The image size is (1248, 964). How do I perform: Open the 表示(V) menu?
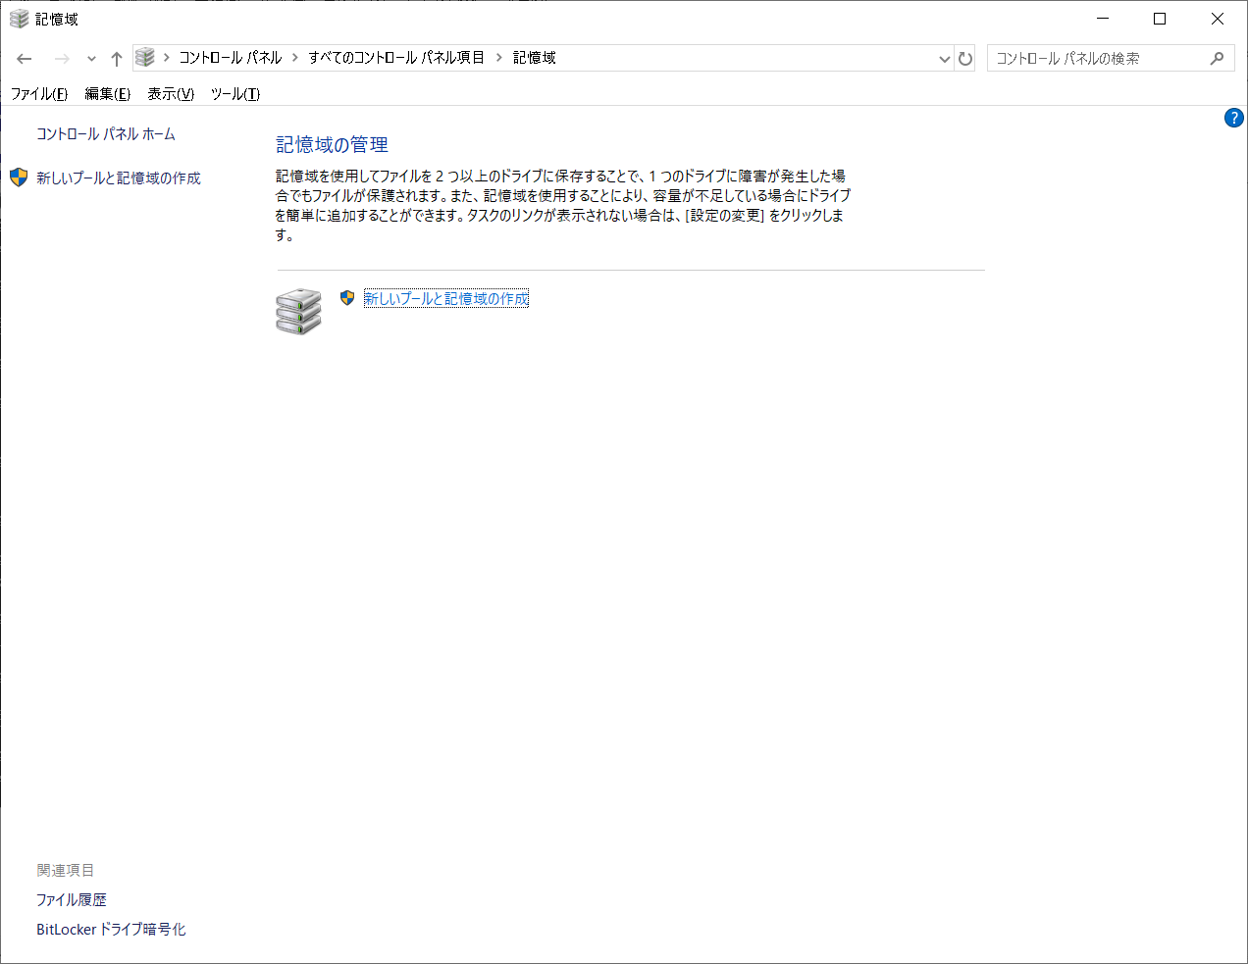pos(171,94)
